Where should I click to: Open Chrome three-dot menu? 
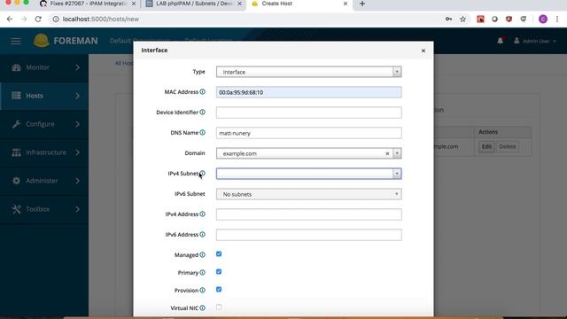pos(557,19)
